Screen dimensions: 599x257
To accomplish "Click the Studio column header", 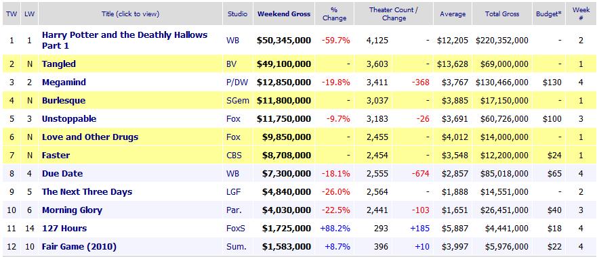I will (237, 14).
